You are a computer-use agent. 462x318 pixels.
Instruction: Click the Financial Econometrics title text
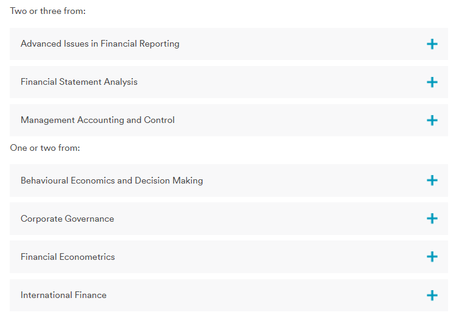point(68,257)
